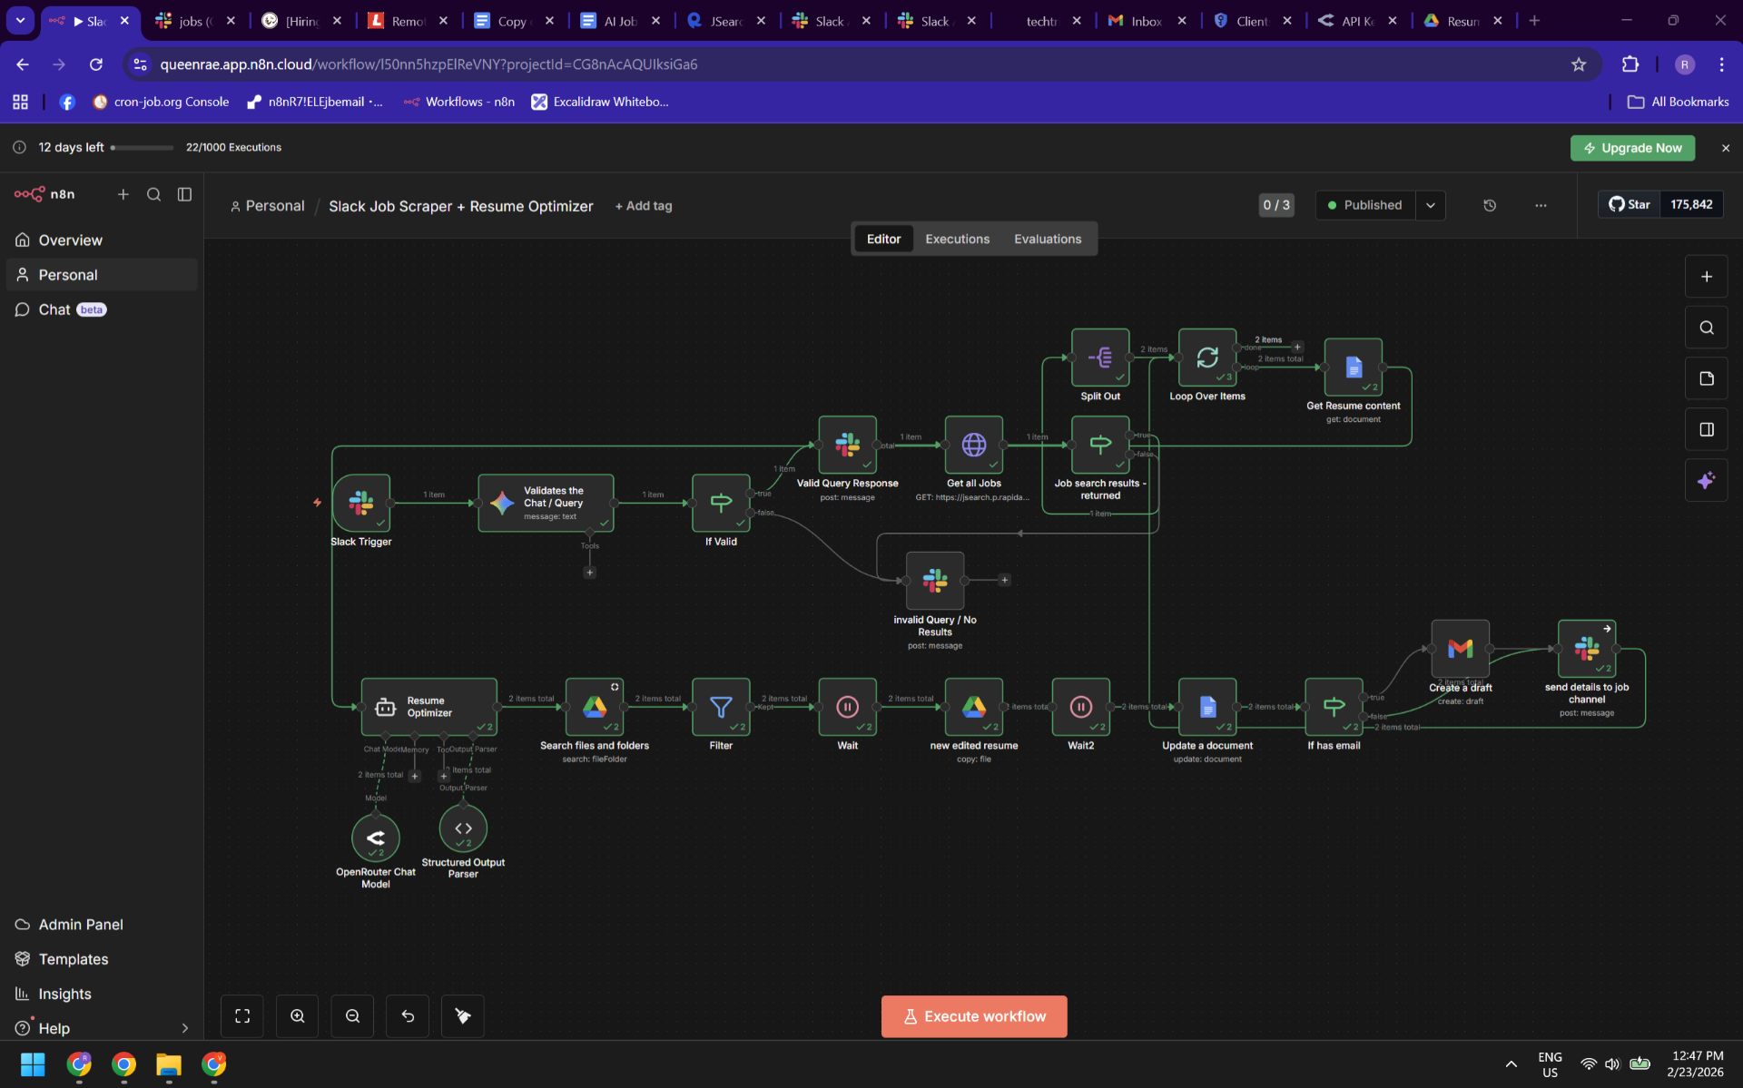Open the Validates the Chat / Query node

(x=546, y=503)
